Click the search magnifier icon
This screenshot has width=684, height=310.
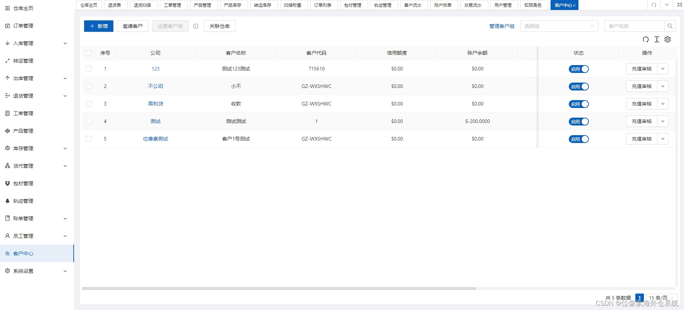[x=670, y=26]
